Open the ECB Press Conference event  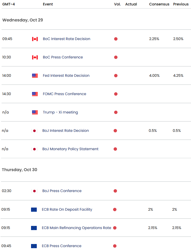tap(62, 246)
